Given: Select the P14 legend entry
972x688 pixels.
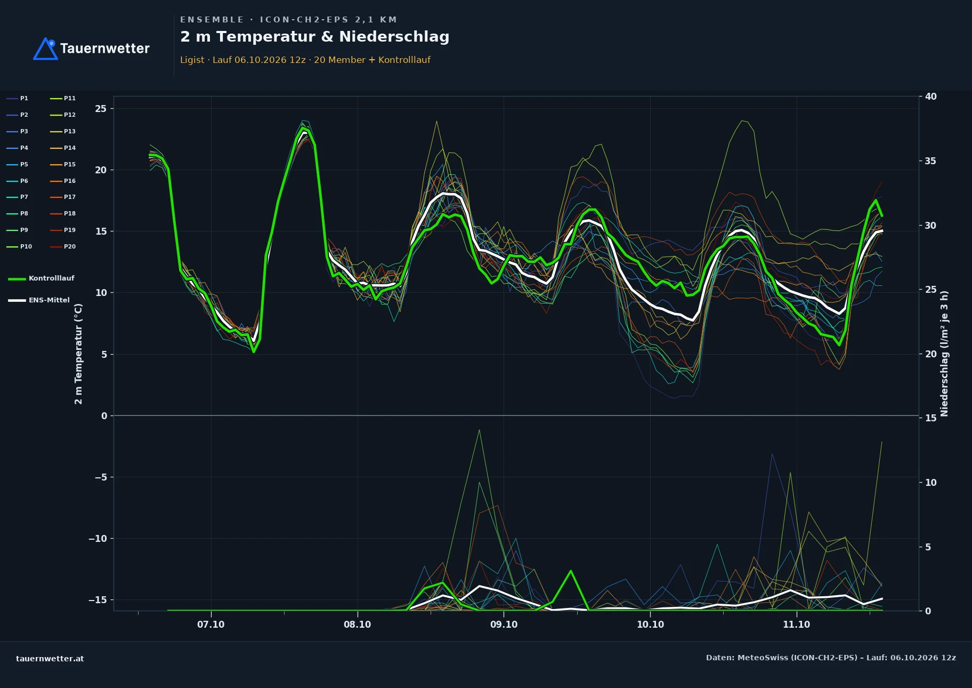Looking at the screenshot, I should (63, 148).
